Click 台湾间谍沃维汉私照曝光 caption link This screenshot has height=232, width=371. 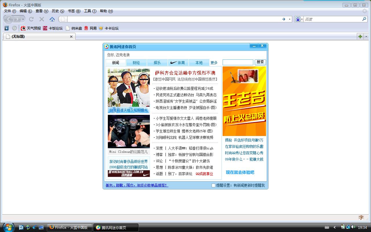(128, 110)
